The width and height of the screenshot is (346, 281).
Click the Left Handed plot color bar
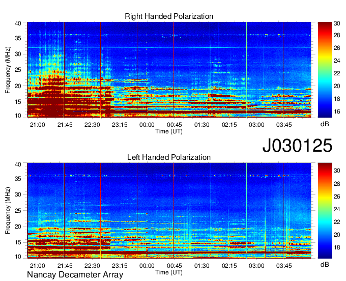[325, 211]
